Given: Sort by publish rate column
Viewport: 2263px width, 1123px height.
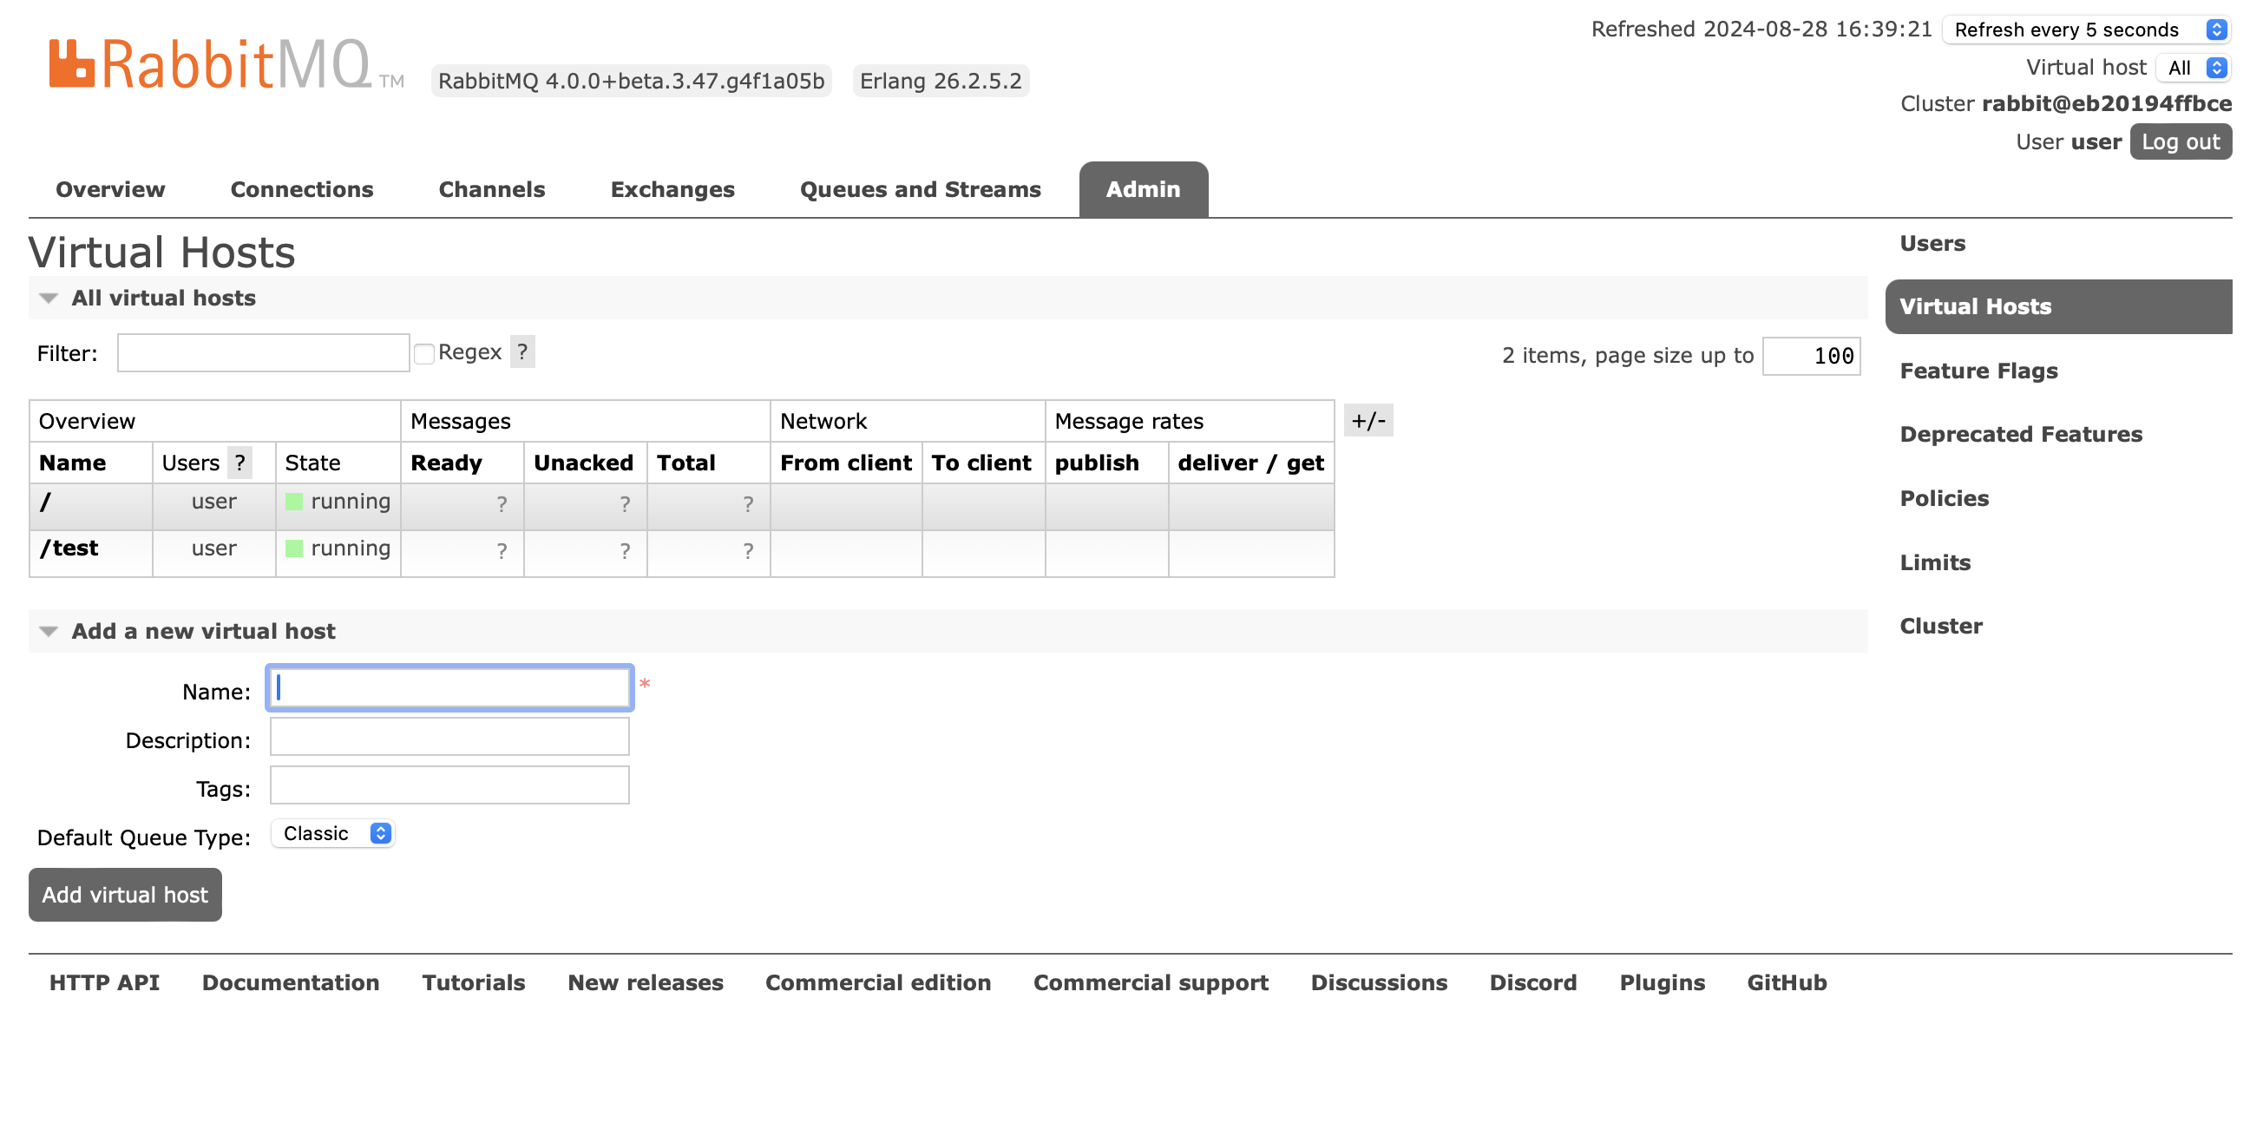Looking at the screenshot, I should point(1097,463).
